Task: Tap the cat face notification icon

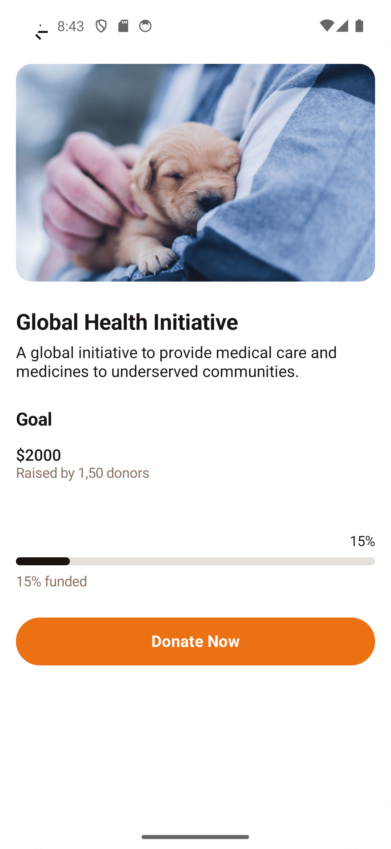Action: 145,26
